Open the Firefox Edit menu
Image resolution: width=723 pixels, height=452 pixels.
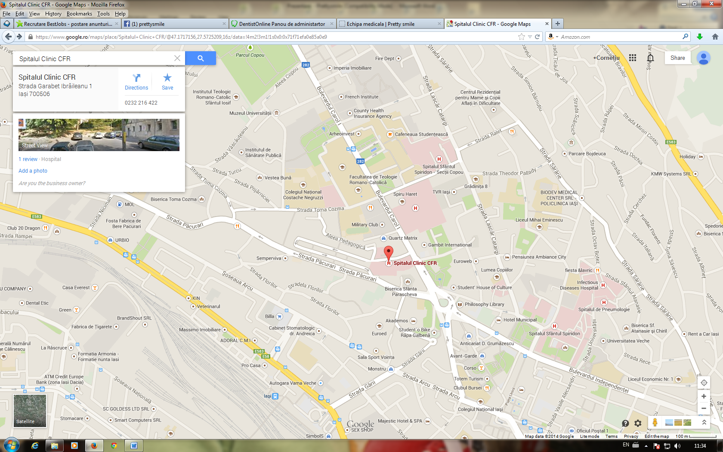pyautogui.click(x=20, y=14)
